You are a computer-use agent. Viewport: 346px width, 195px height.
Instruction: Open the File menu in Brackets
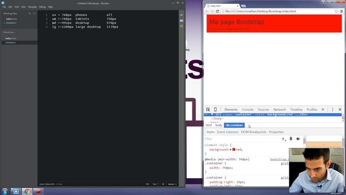pyautogui.click(x=4, y=7)
